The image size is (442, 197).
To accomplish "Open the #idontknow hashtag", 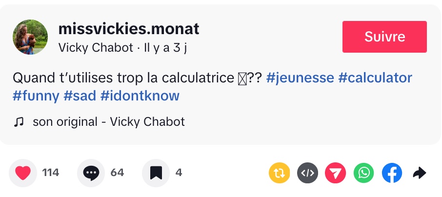I will [x=140, y=96].
